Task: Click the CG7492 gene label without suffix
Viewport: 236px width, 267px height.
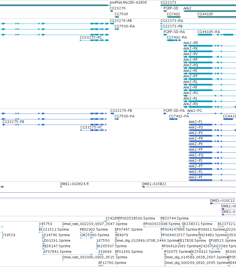Action: coord(173,14)
